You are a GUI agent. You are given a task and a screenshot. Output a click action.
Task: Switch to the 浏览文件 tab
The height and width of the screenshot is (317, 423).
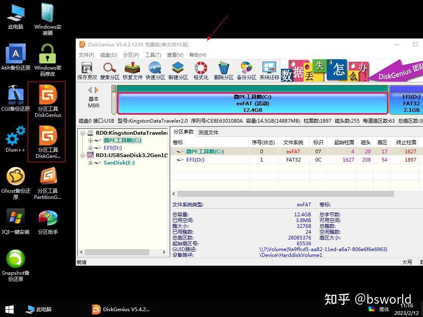(208, 133)
